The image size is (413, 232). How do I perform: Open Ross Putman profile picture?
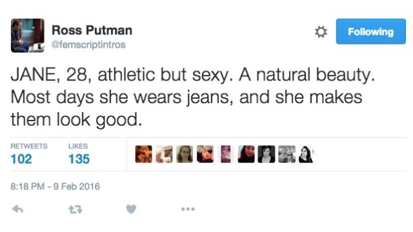(x=28, y=35)
